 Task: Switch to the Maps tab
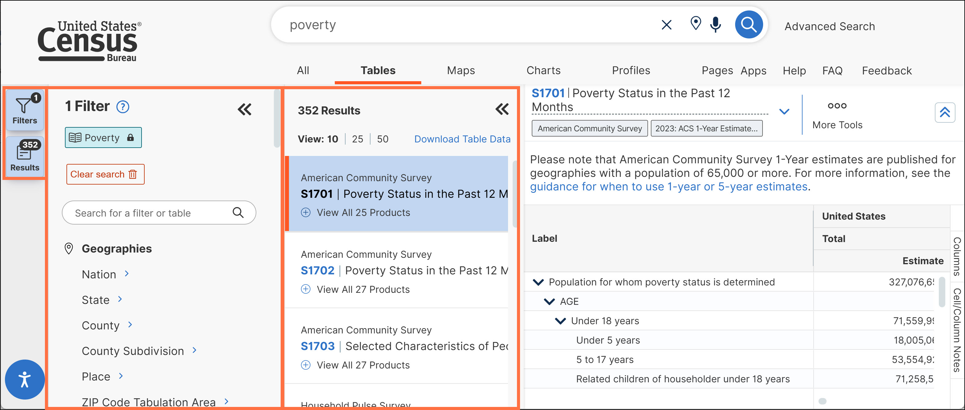460,70
